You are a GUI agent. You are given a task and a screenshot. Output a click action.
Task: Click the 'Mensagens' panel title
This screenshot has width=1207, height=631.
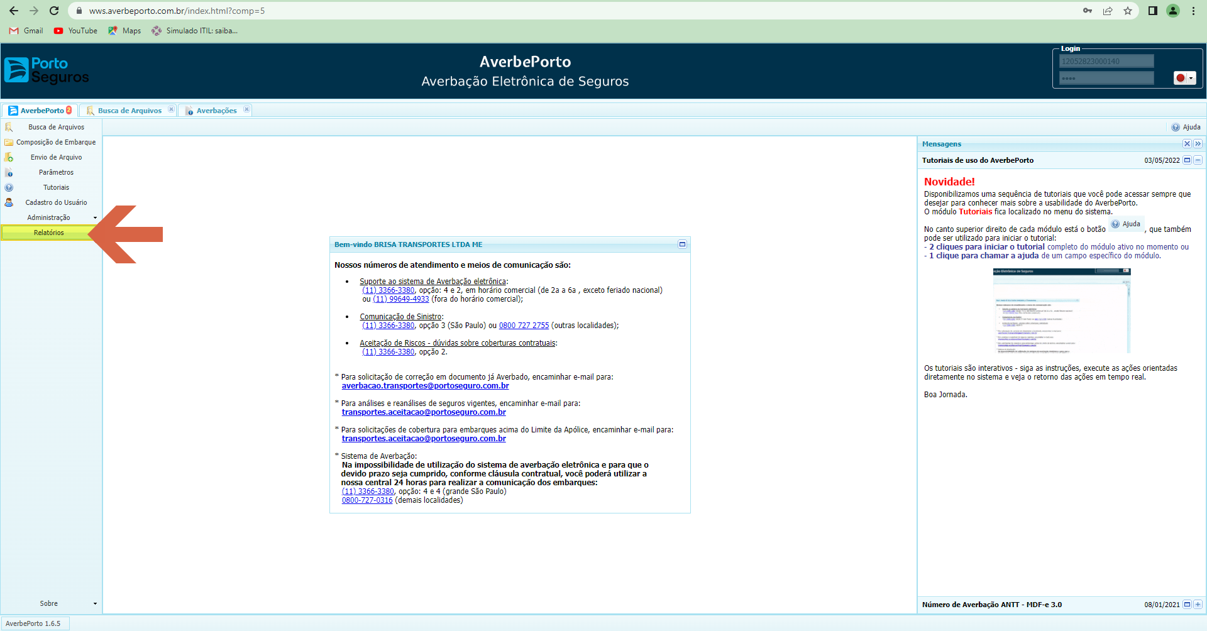tap(941, 144)
